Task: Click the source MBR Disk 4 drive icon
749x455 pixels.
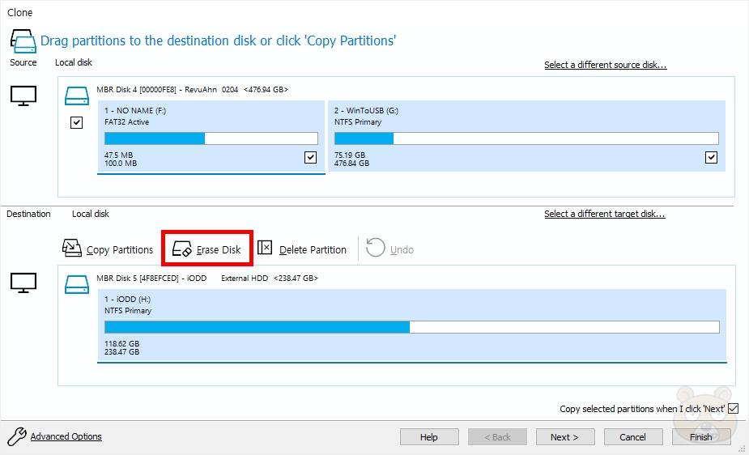Action: (77, 96)
